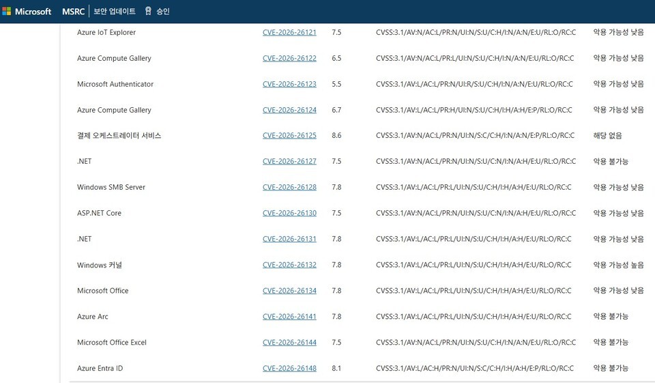This screenshot has width=655, height=383.
Task: Click the Microsoft logo in header
Action: (x=27, y=12)
